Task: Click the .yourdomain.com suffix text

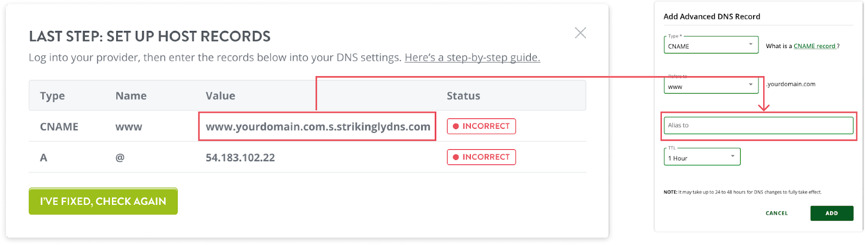Action: (x=791, y=84)
